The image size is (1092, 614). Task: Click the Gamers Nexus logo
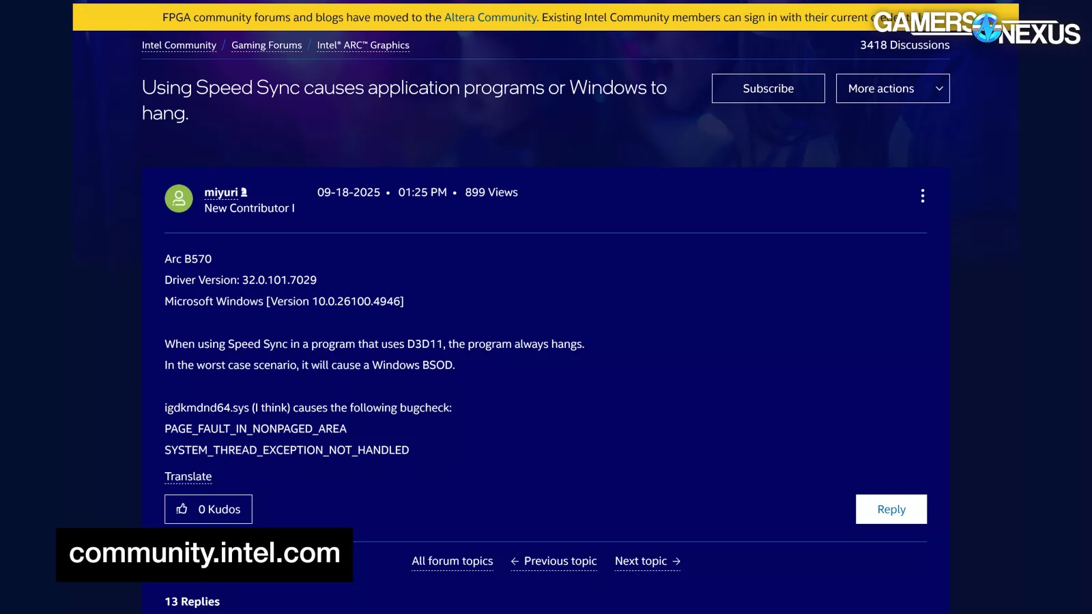[x=976, y=28]
